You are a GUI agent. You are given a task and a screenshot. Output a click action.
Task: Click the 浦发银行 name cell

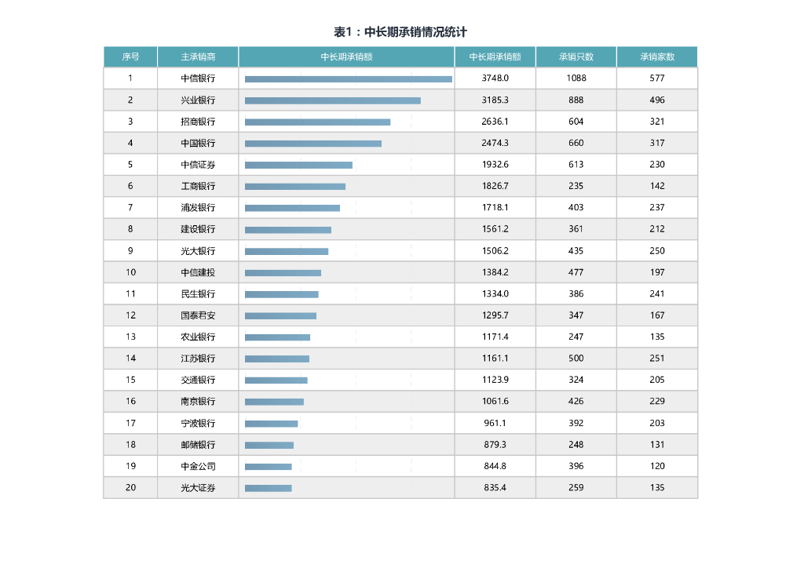(x=198, y=207)
